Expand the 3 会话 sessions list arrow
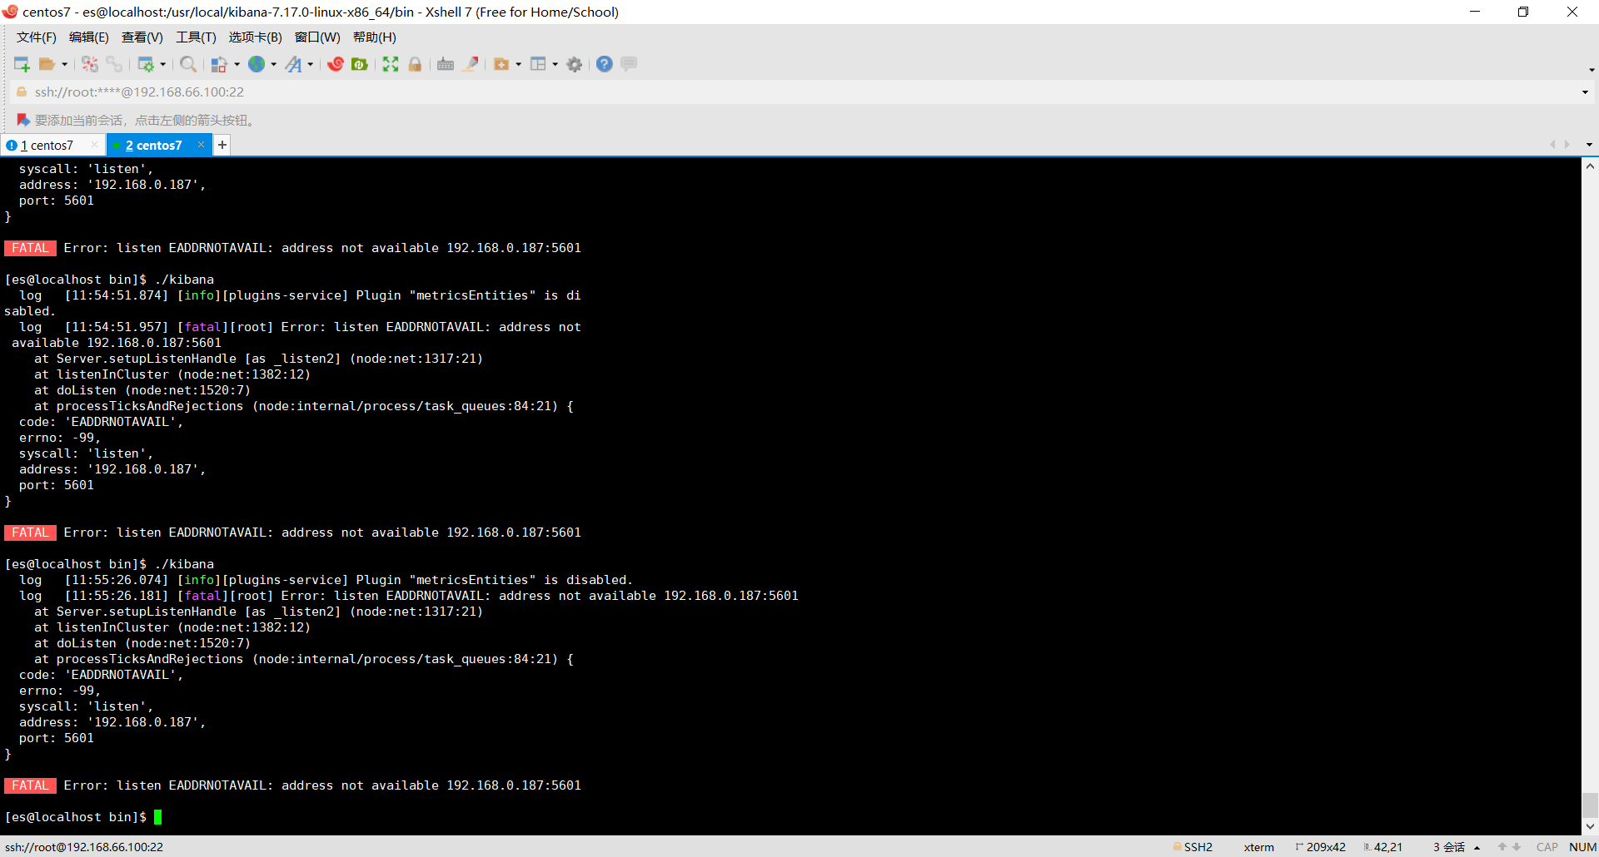Viewport: 1599px width, 857px height. tap(1477, 848)
